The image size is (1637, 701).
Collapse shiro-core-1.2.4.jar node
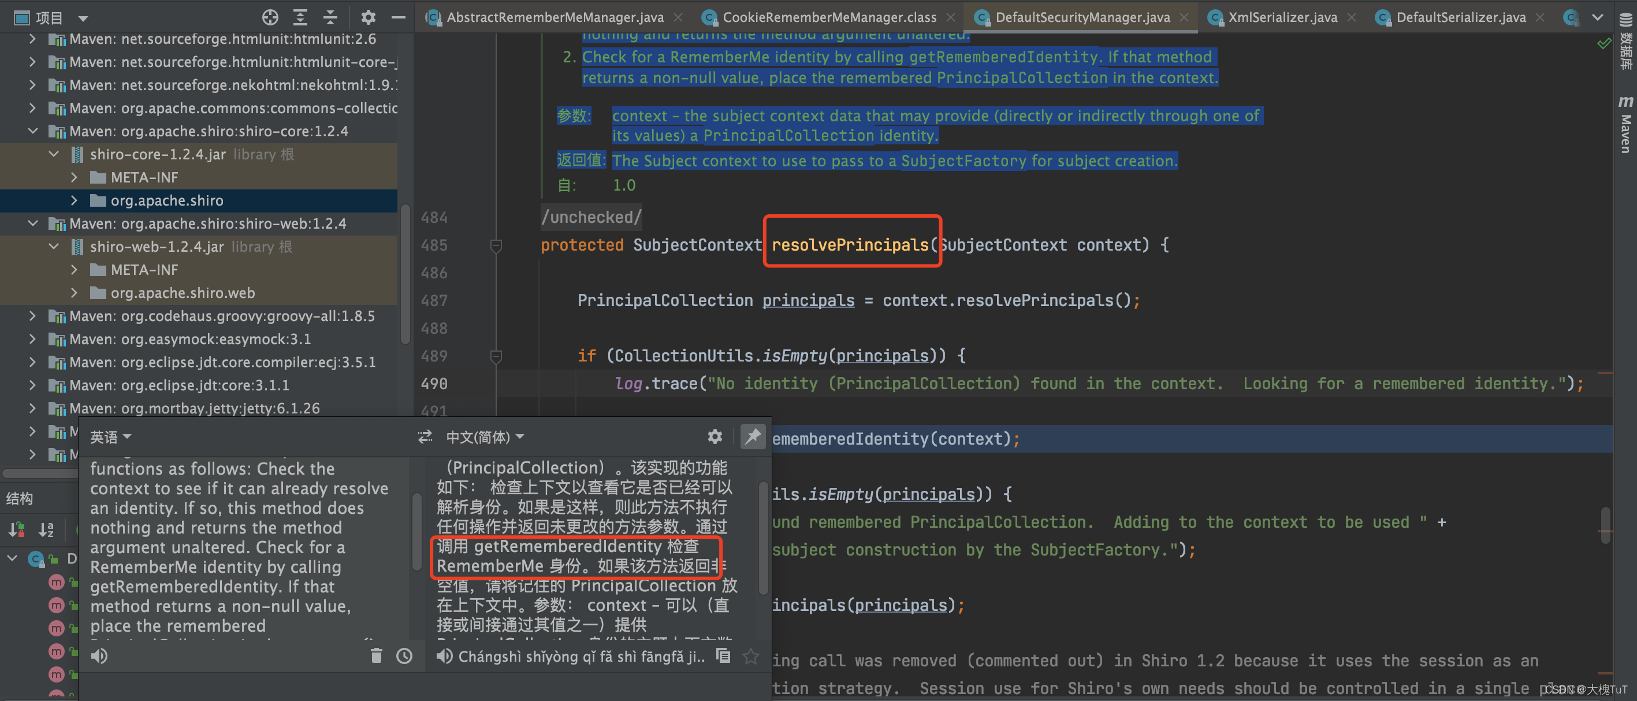tap(53, 154)
